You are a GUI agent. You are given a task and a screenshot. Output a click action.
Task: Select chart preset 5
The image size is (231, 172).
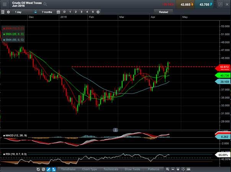tap(93, 12)
